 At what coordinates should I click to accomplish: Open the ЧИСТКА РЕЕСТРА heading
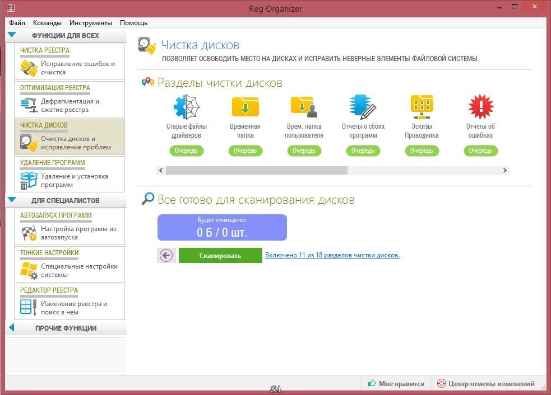pyautogui.click(x=45, y=50)
